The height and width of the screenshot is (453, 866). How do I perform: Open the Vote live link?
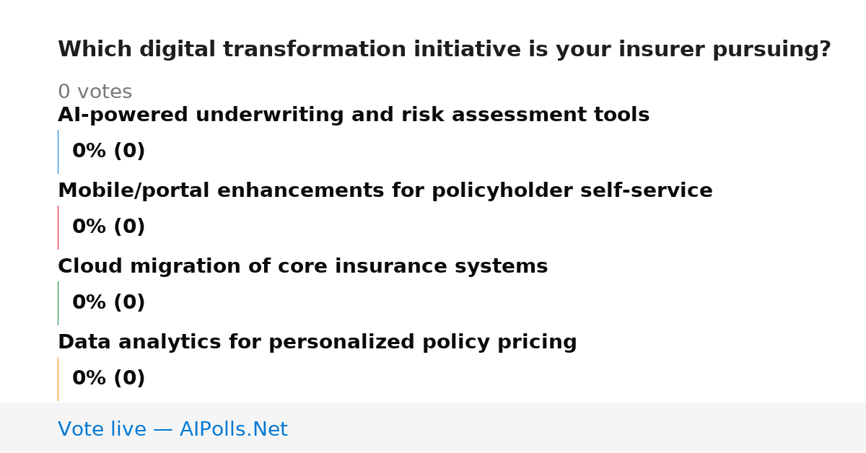click(x=172, y=430)
